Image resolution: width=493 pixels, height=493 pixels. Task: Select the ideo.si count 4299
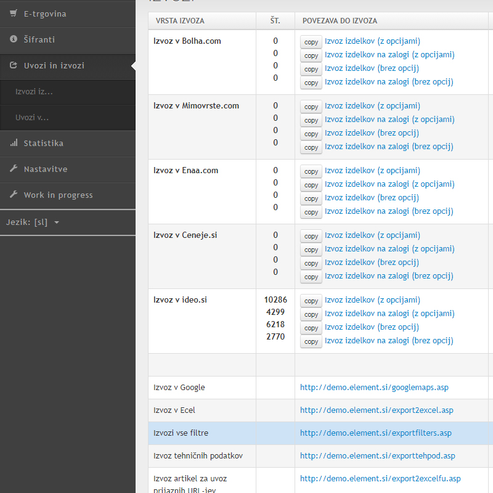(275, 312)
